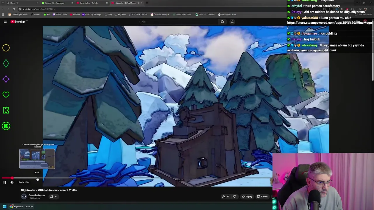Go back with browser back arrow
This screenshot has width=374, height=210.
[3, 9]
